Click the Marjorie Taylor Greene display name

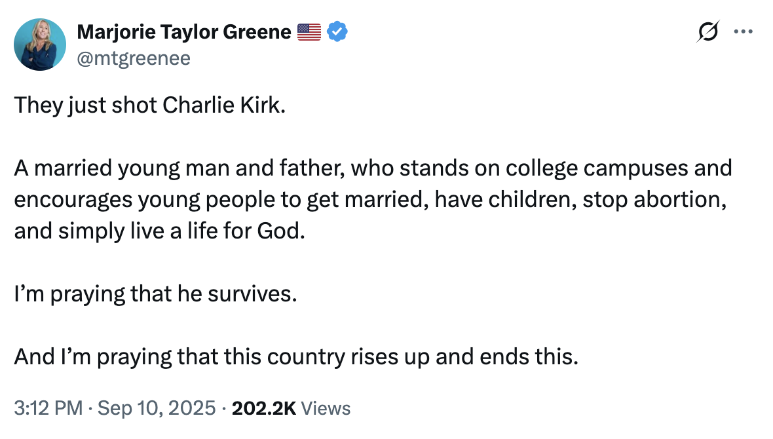click(183, 31)
